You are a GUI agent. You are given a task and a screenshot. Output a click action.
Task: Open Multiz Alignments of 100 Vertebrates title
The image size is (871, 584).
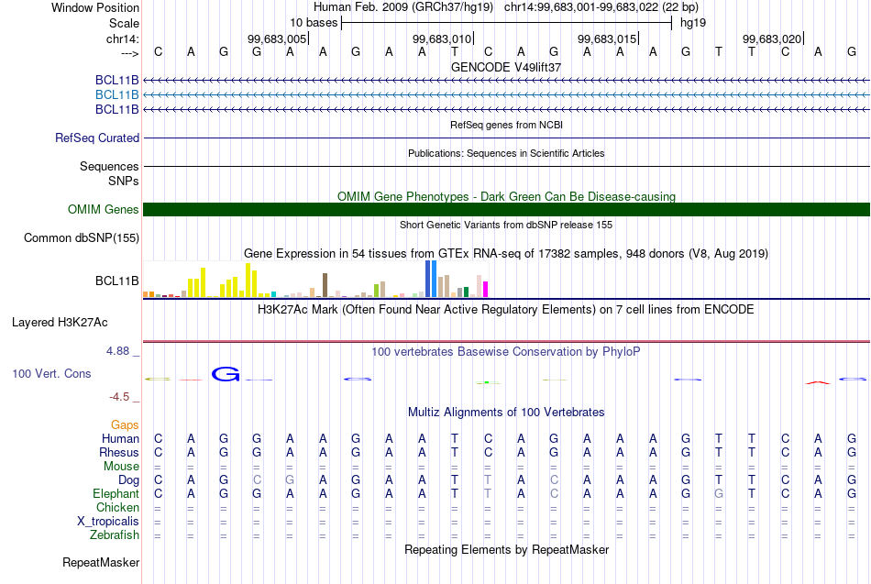(x=506, y=413)
